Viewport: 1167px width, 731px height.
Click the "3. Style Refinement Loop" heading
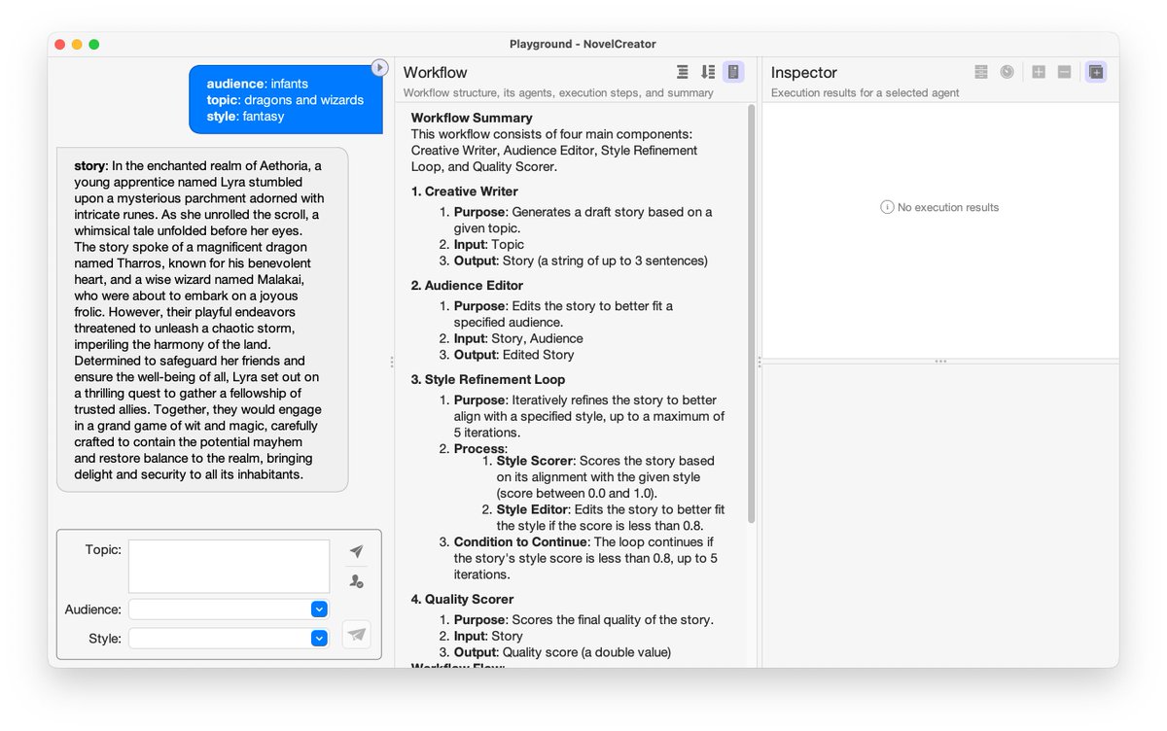point(488,380)
